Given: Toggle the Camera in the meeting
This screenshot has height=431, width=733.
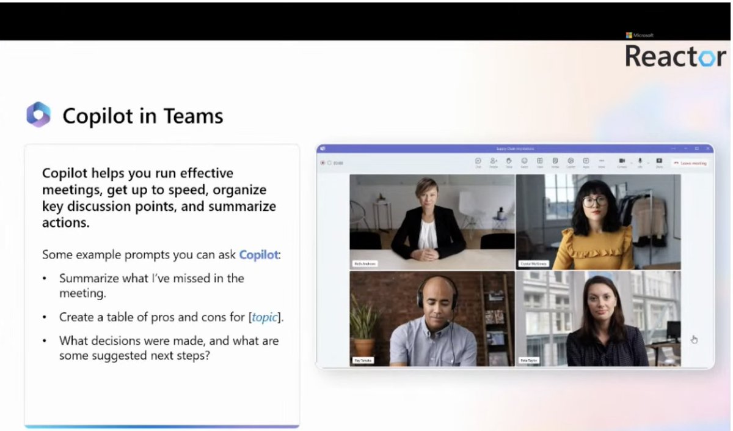Looking at the screenshot, I should pyautogui.click(x=622, y=163).
